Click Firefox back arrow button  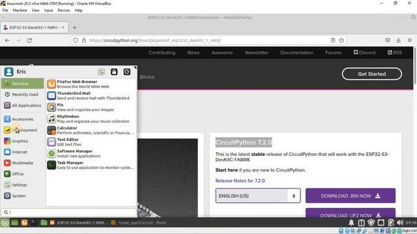pos(7,40)
